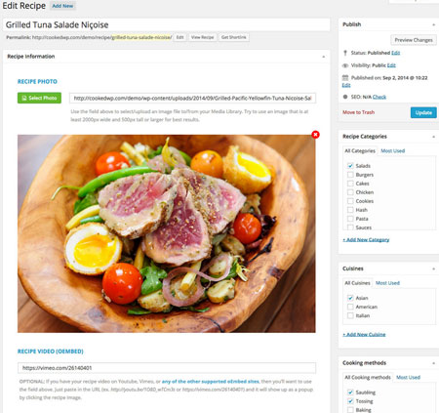Collapse the Recipe Information panel

pyautogui.click(x=323, y=57)
